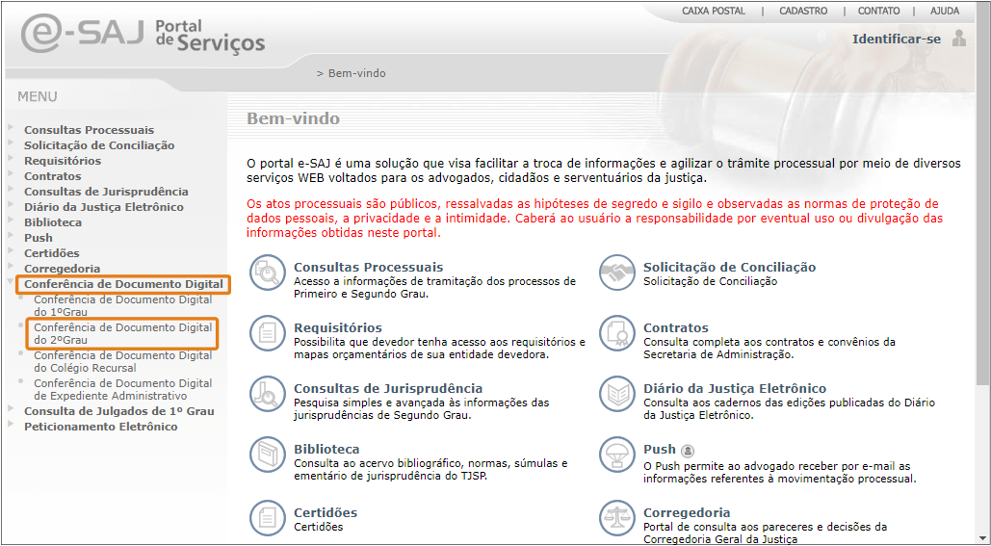Open Conferência de Documento Digital do 1ºGrau
The width and height of the screenshot is (991, 546).
(123, 306)
